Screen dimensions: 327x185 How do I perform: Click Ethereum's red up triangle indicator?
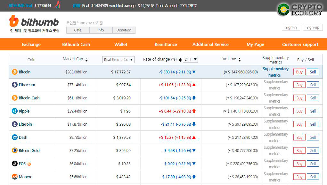(x=194, y=85)
